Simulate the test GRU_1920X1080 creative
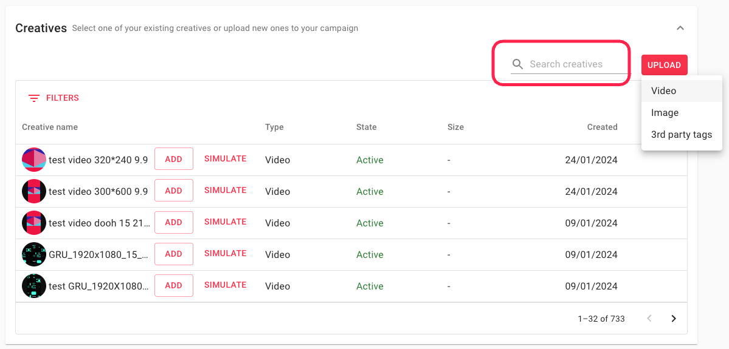This screenshot has width=729, height=349. pyautogui.click(x=225, y=285)
